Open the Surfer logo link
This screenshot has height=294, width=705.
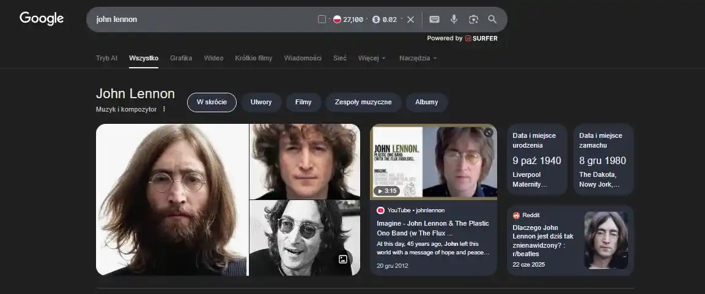click(x=481, y=38)
